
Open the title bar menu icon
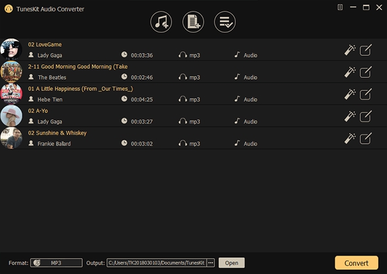pos(340,7)
